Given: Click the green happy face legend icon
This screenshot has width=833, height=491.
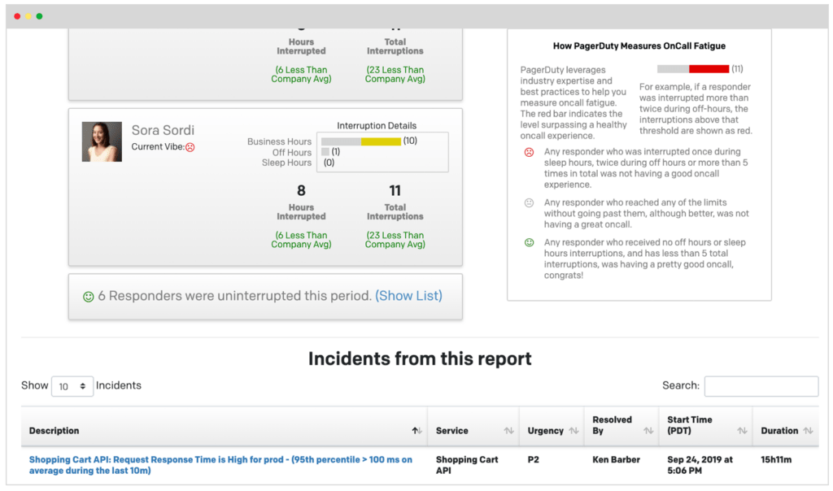Looking at the screenshot, I should pos(529,242).
